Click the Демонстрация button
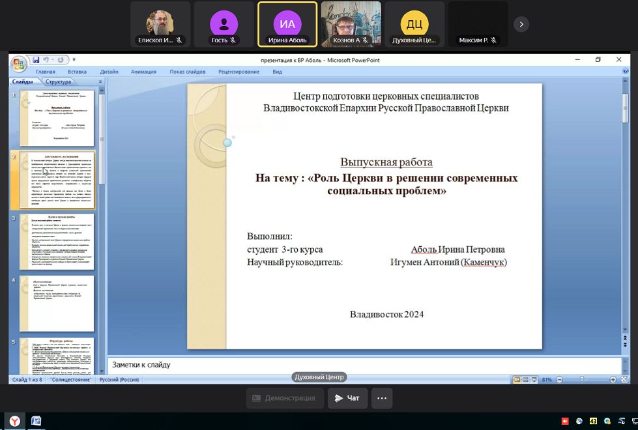The width and height of the screenshot is (638, 430). pyautogui.click(x=284, y=398)
